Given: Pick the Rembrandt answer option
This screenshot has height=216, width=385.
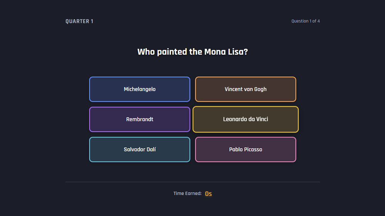Looking at the screenshot, I should pyautogui.click(x=139, y=119).
